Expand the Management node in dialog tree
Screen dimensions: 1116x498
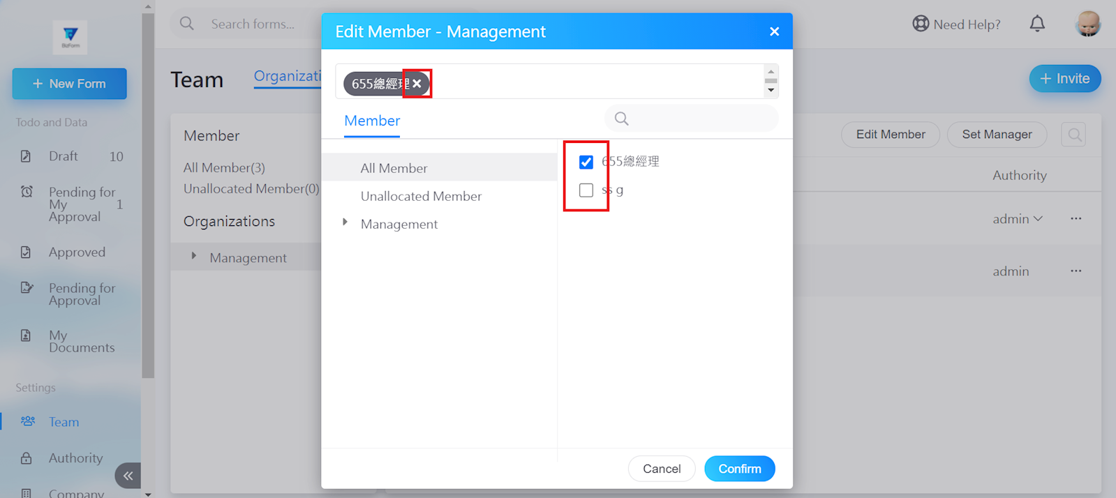coord(345,223)
